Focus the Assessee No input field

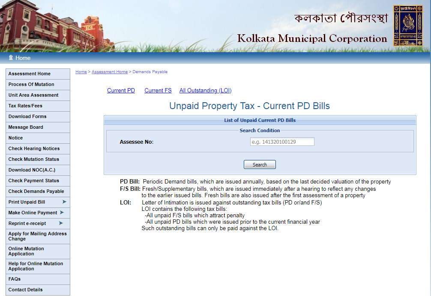(x=282, y=142)
